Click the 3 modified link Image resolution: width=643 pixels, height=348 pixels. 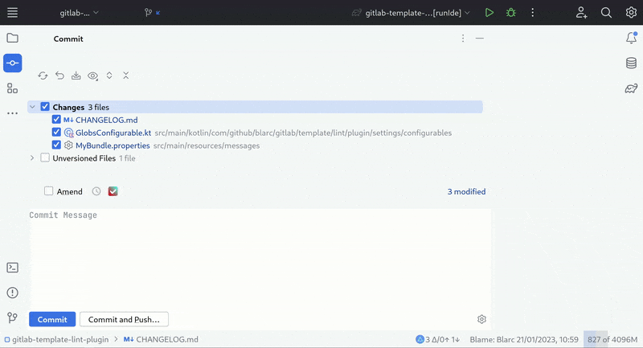pyautogui.click(x=466, y=191)
